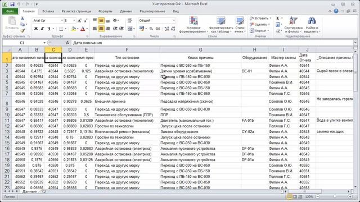This screenshot has width=360, height=202.
Task: Click the Save icon in quick access toolbar
Action: click(x=12, y=4)
